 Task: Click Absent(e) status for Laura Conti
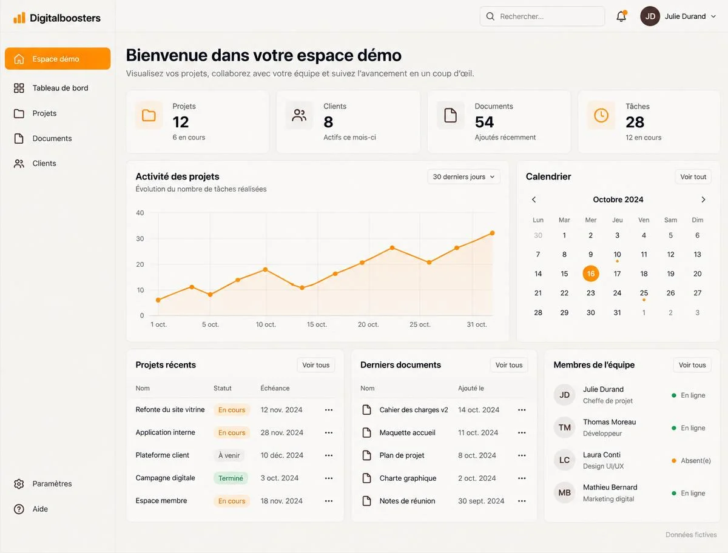tap(691, 461)
